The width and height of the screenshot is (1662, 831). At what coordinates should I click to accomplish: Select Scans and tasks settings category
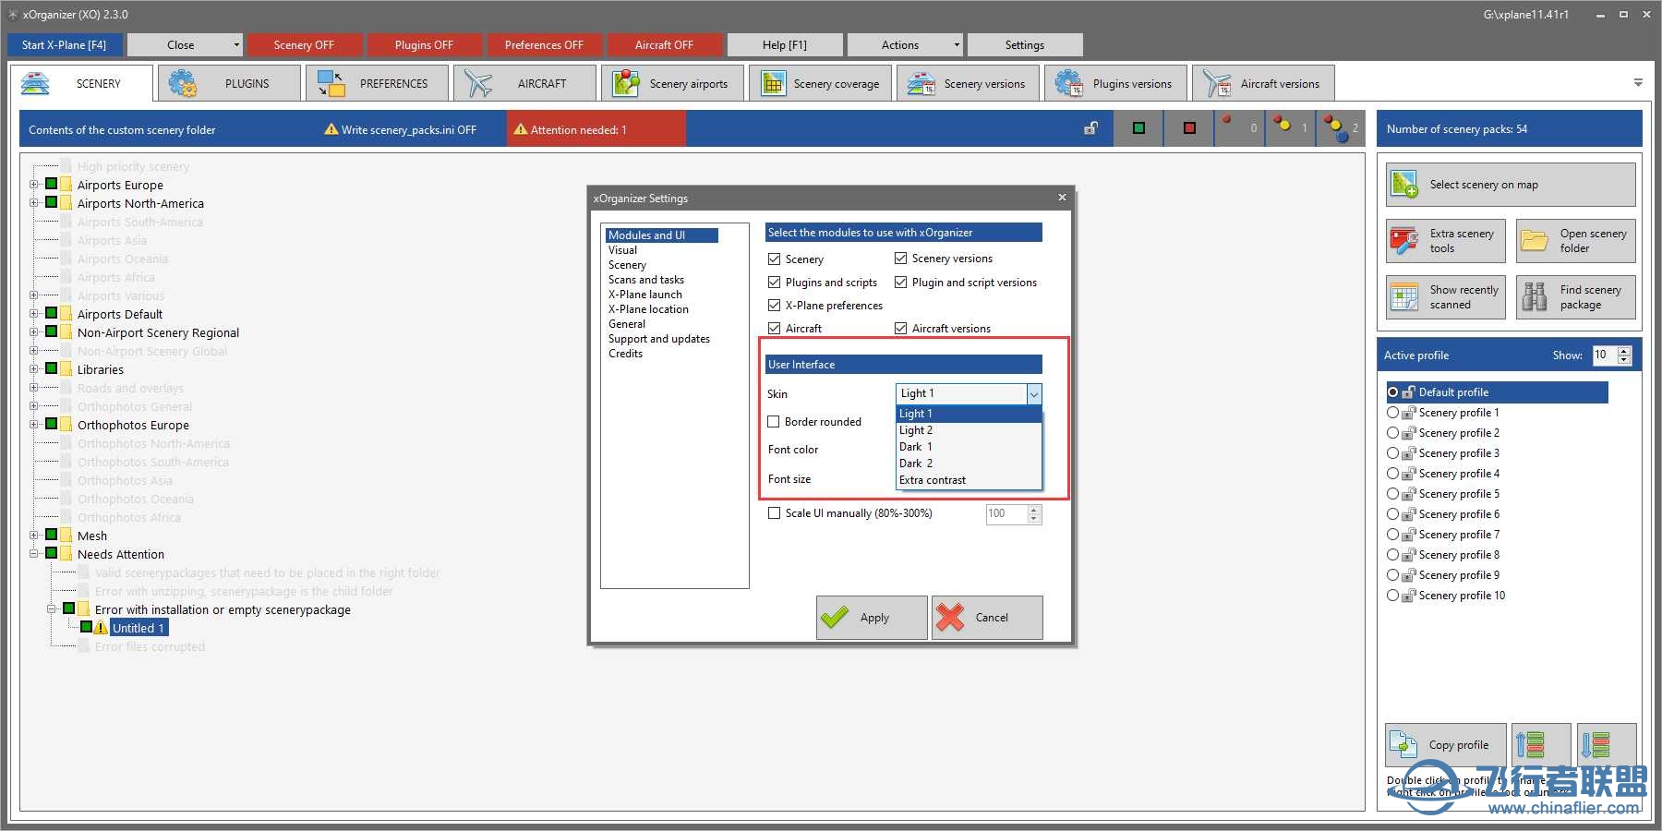(x=646, y=280)
